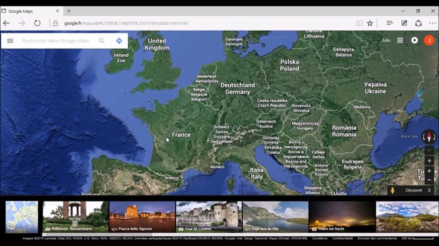
Task: Click the Magyarország Hungary label
Action: coord(305,126)
